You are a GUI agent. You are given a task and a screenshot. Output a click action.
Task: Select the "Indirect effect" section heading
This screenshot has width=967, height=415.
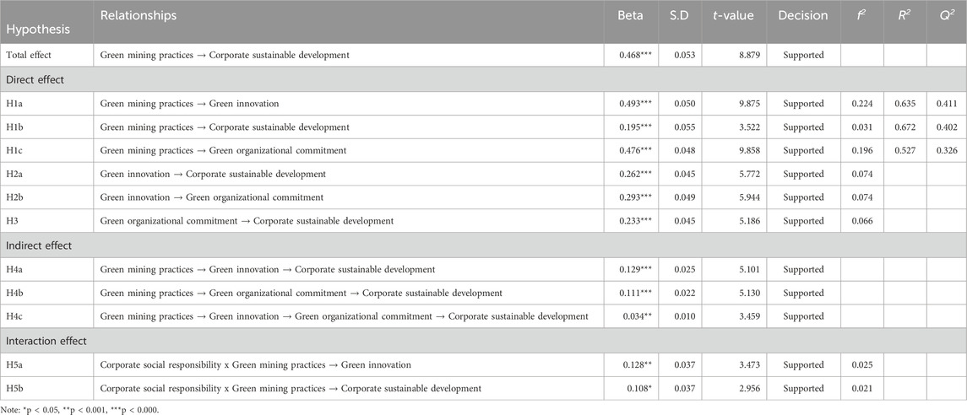pos(39,245)
